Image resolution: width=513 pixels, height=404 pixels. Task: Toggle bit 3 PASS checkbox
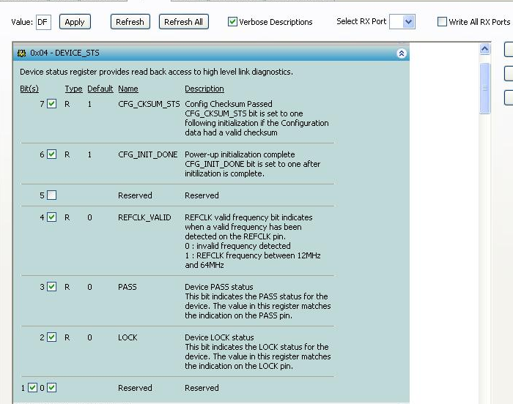(52, 287)
